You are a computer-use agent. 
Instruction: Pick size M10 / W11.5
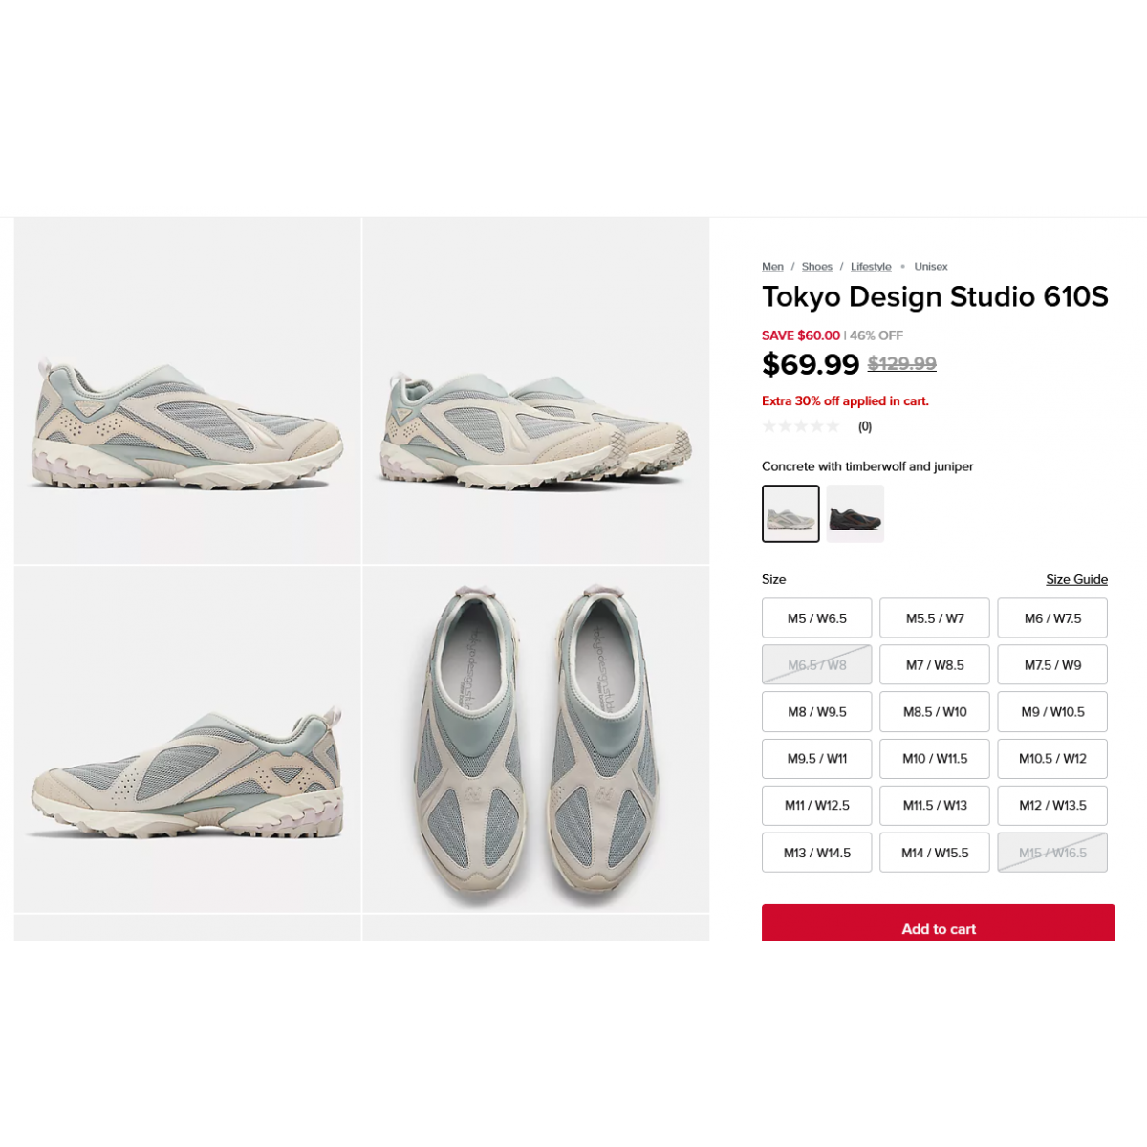click(x=935, y=759)
